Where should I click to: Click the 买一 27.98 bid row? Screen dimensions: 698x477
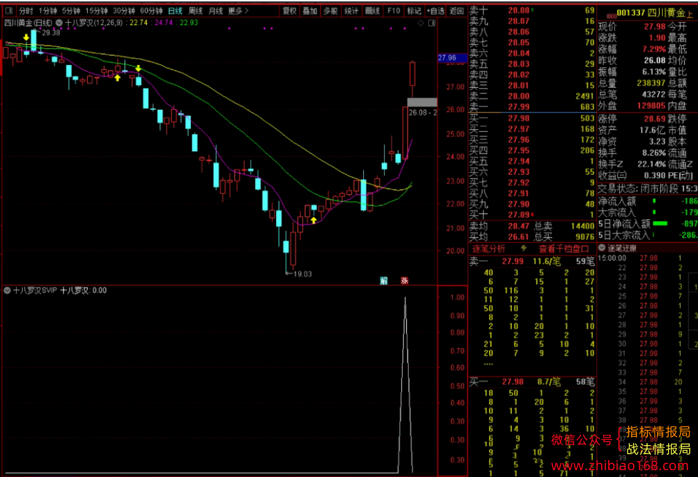pyautogui.click(x=532, y=118)
